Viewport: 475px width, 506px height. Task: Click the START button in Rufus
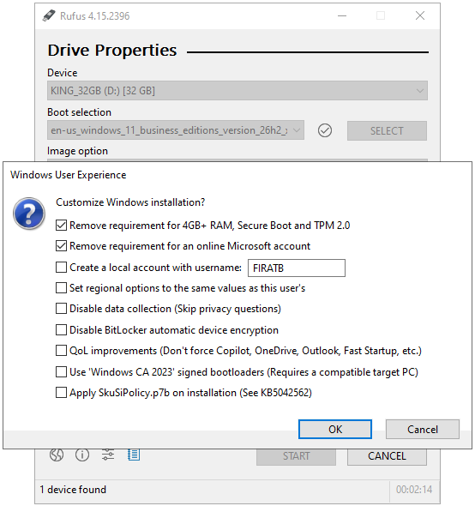296,456
